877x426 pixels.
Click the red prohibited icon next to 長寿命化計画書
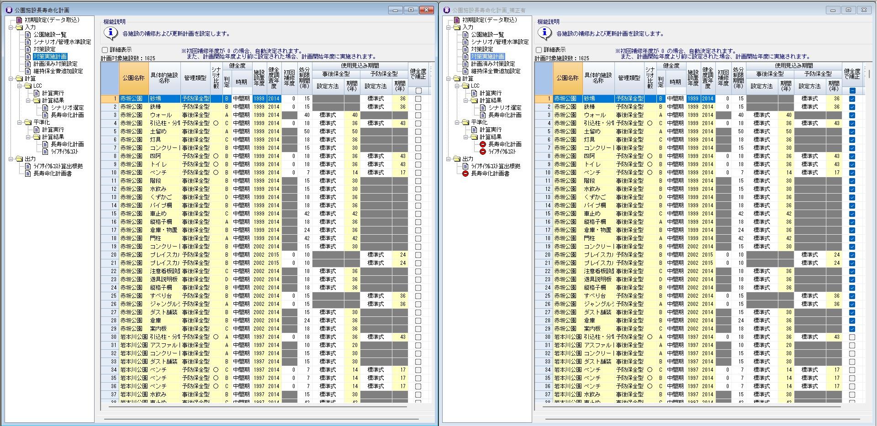pyautogui.click(x=465, y=174)
